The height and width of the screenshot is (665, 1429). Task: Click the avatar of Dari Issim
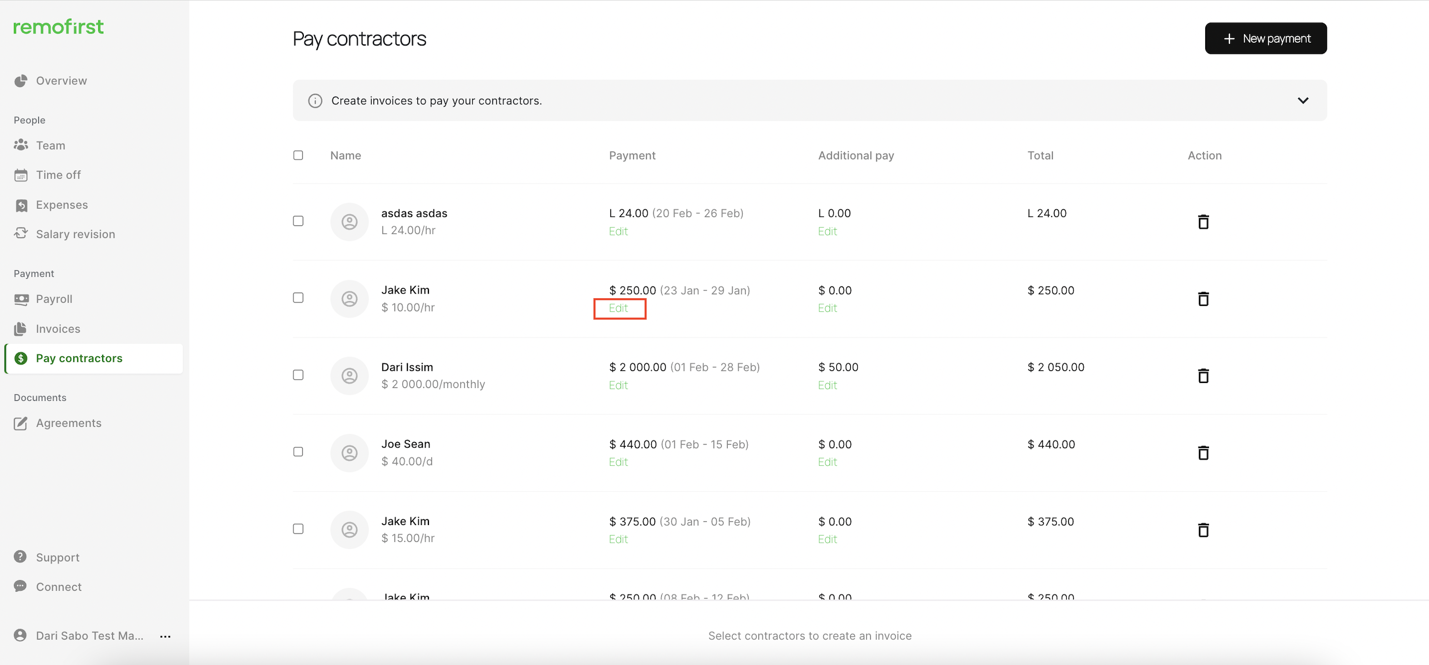(349, 376)
